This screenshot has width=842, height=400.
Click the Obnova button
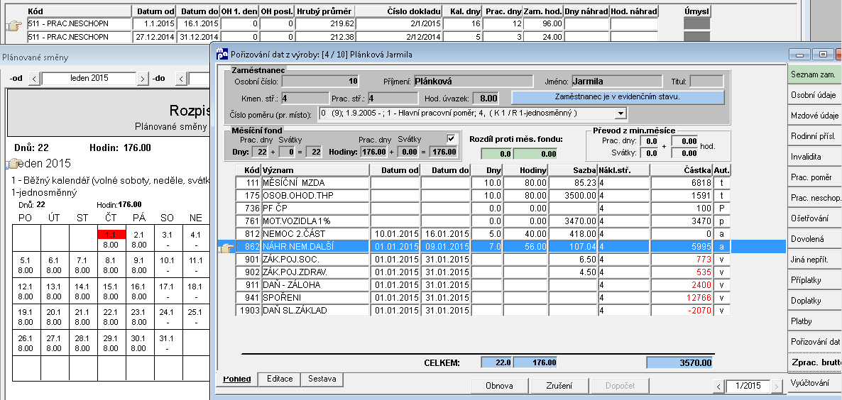[x=499, y=386]
